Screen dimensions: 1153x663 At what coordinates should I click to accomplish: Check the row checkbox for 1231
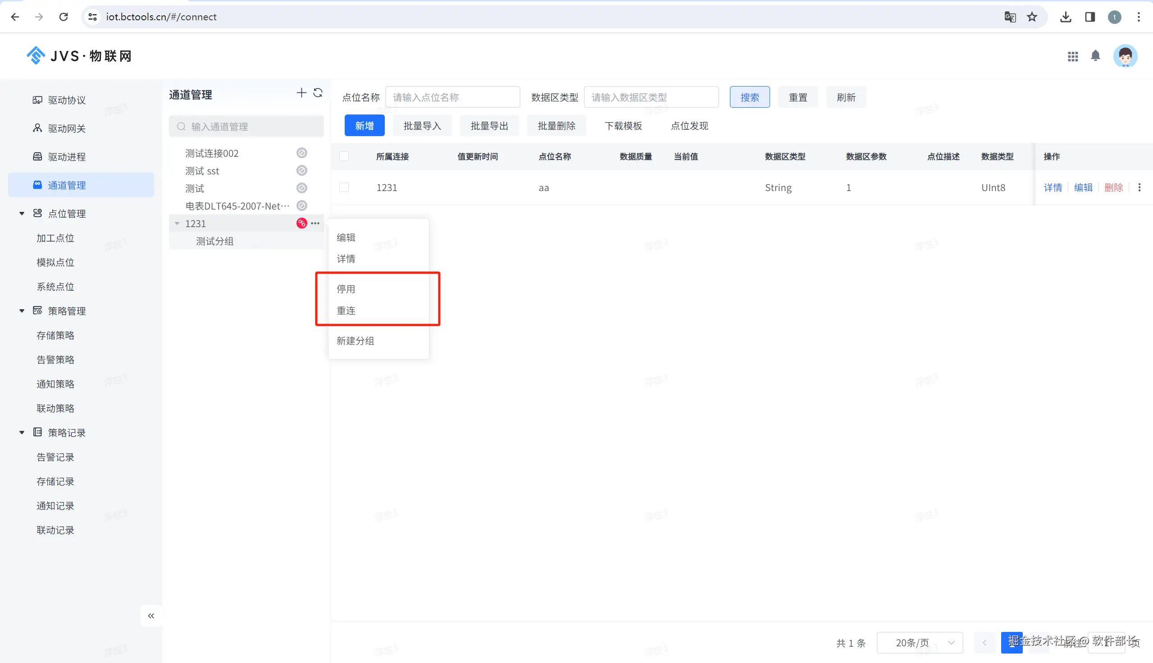pyautogui.click(x=344, y=187)
